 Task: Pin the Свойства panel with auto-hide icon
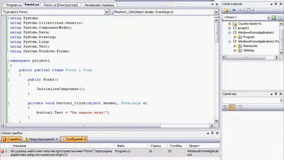[x=276, y=94]
